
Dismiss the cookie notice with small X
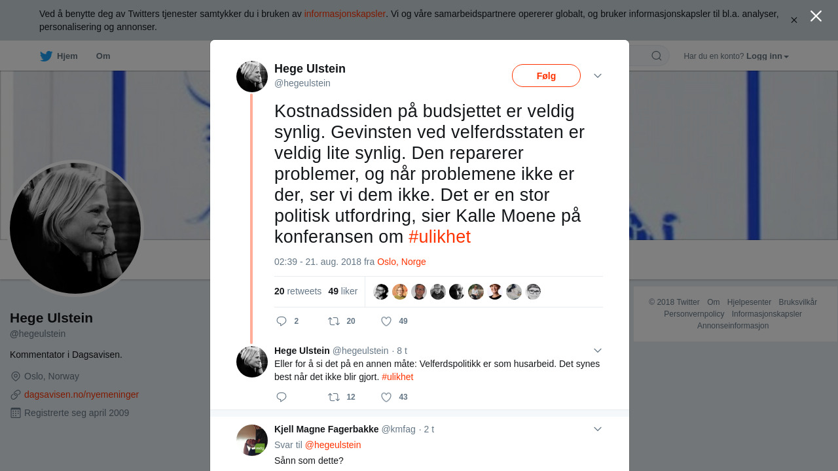pyautogui.click(x=794, y=20)
